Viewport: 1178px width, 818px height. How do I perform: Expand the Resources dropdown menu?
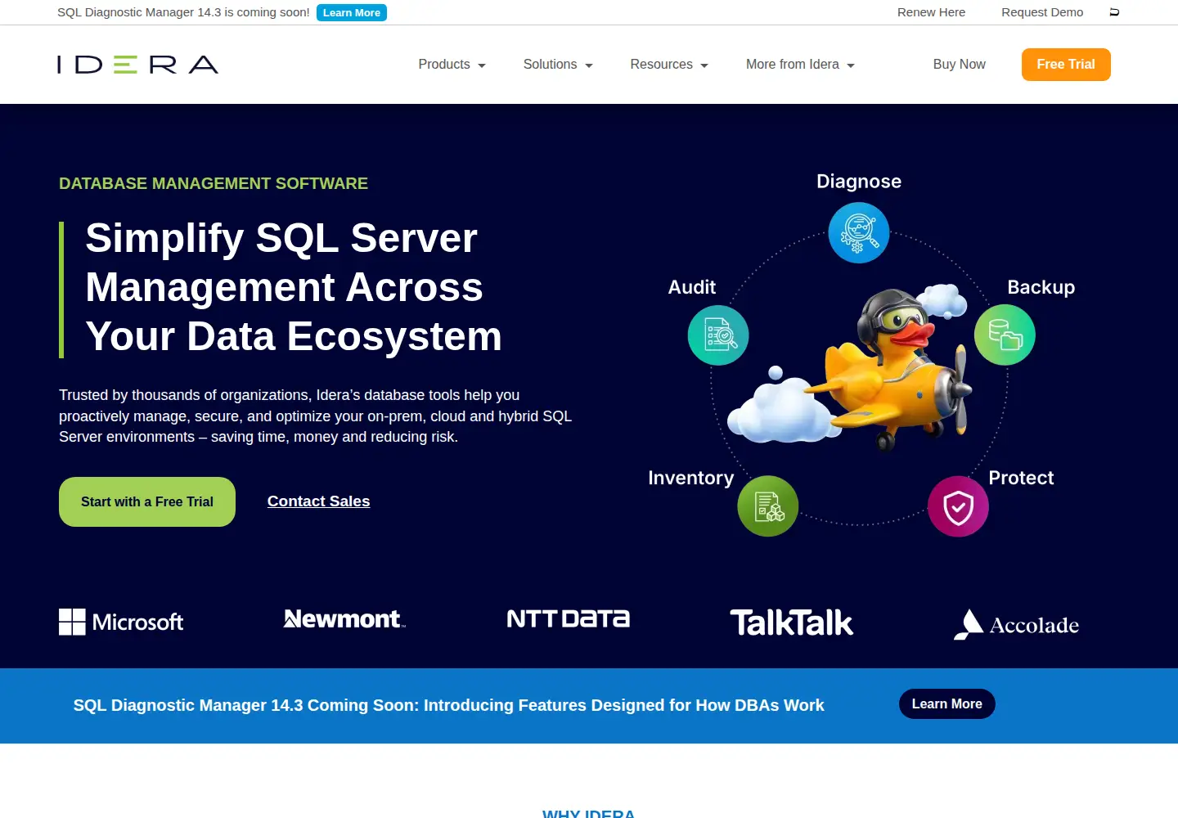pos(669,65)
